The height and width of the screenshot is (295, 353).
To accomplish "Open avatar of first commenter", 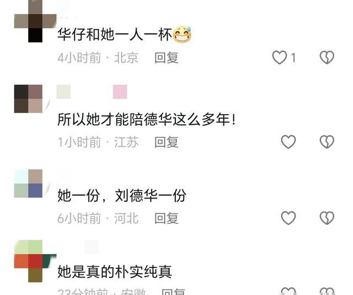I will pos(35,21).
